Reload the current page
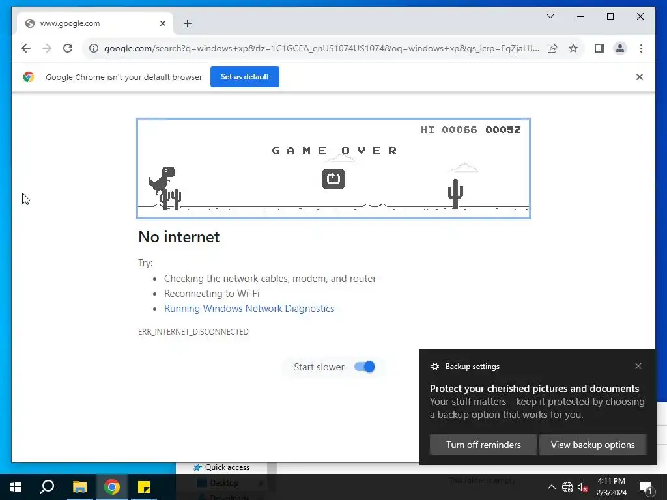667x500 pixels. click(x=68, y=48)
